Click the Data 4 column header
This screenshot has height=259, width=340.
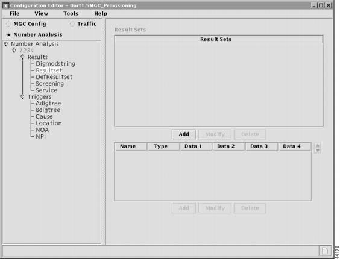294,146
